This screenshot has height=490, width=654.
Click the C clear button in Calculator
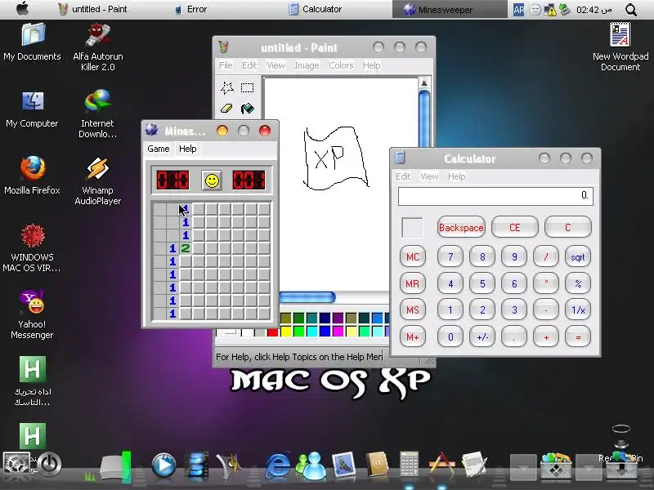pos(567,228)
